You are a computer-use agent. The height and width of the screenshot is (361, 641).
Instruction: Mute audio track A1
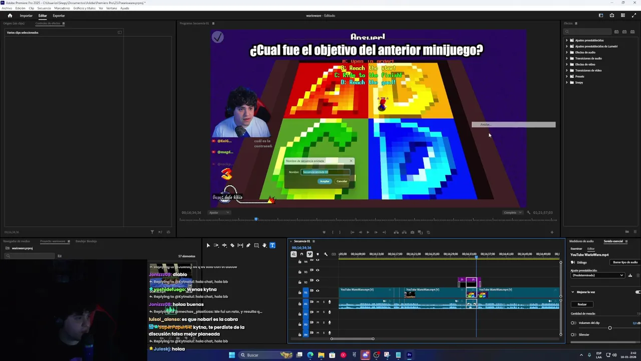pos(317,302)
